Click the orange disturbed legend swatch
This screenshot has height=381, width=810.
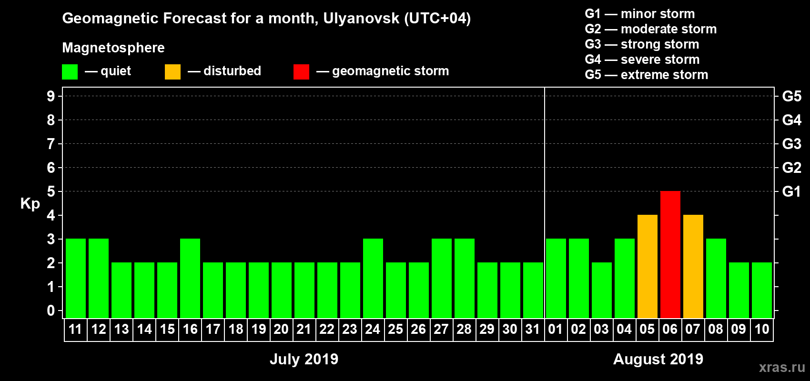click(x=172, y=72)
